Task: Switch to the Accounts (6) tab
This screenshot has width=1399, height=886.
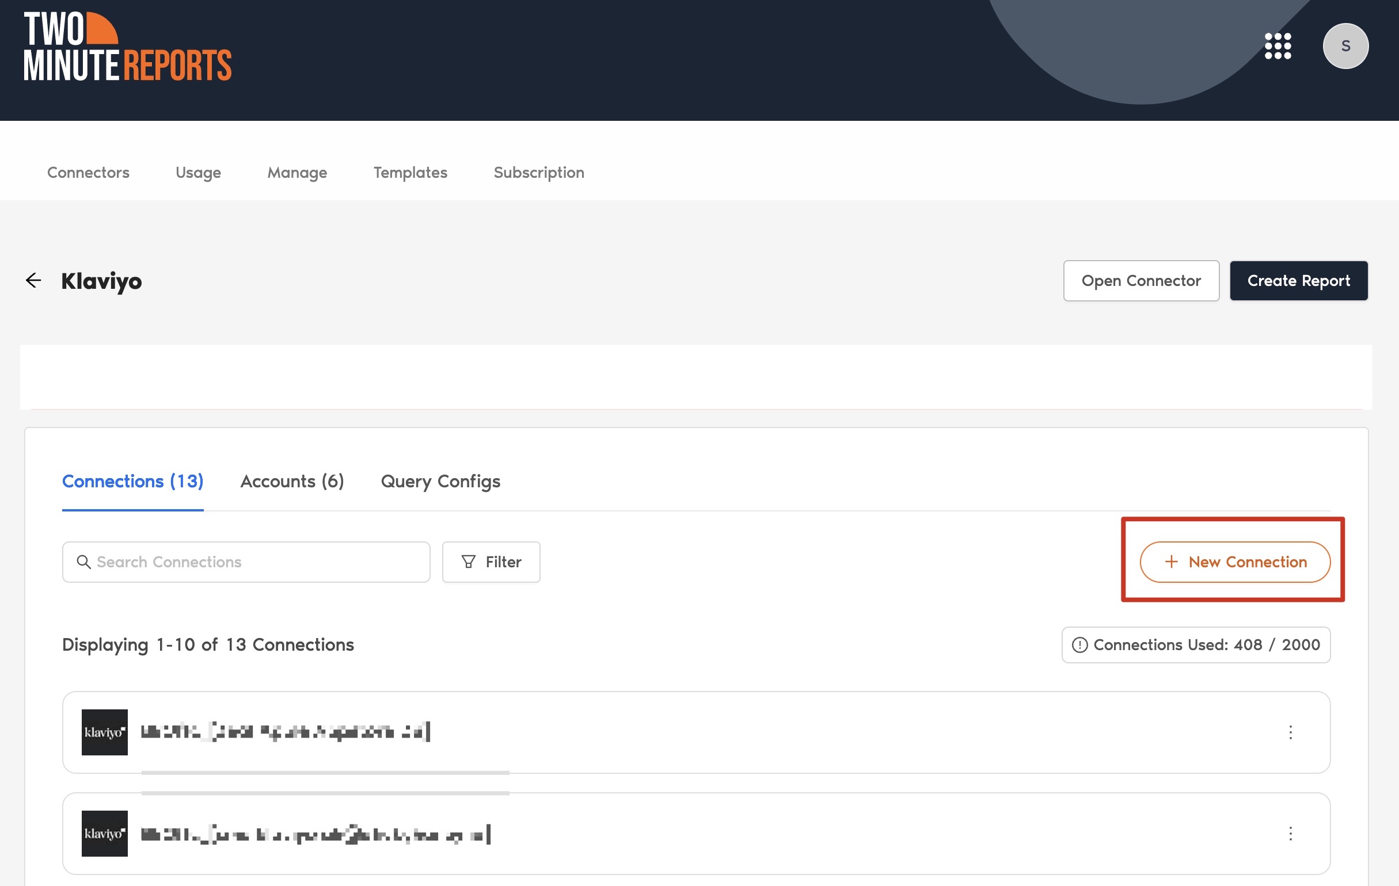Action: tap(292, 482)
